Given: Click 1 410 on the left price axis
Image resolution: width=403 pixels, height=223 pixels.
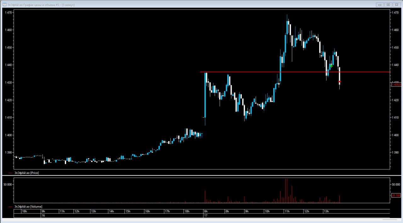Looking at the screenshot, I should pos(9,118).
